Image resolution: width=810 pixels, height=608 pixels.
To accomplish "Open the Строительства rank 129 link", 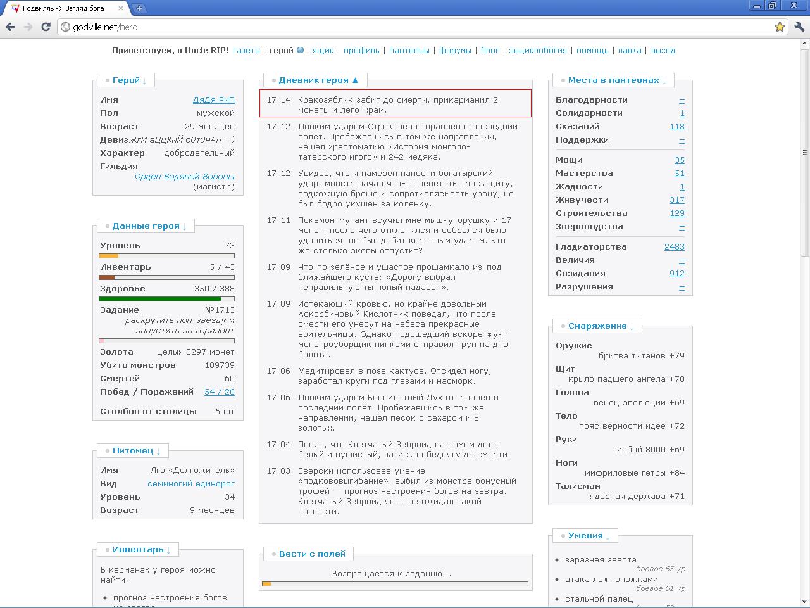I will [677, 213].
